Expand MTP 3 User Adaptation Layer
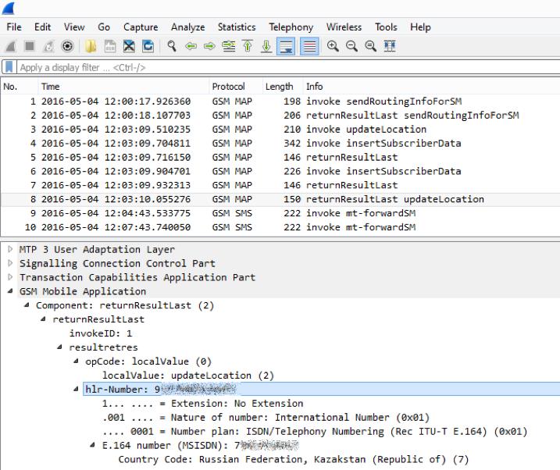Screen dimensions: 560x470 pos(10,250)
